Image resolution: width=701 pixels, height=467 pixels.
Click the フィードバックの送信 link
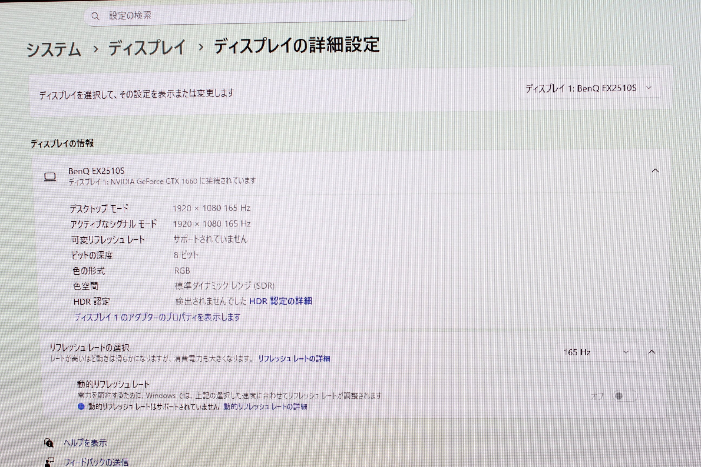click(96, 462)
